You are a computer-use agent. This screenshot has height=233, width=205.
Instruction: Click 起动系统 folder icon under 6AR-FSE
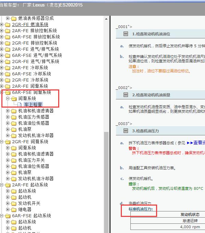(x=14, y=222)
